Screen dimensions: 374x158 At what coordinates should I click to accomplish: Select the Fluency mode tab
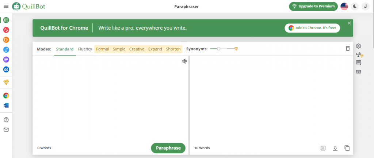[x=85, y=49]
